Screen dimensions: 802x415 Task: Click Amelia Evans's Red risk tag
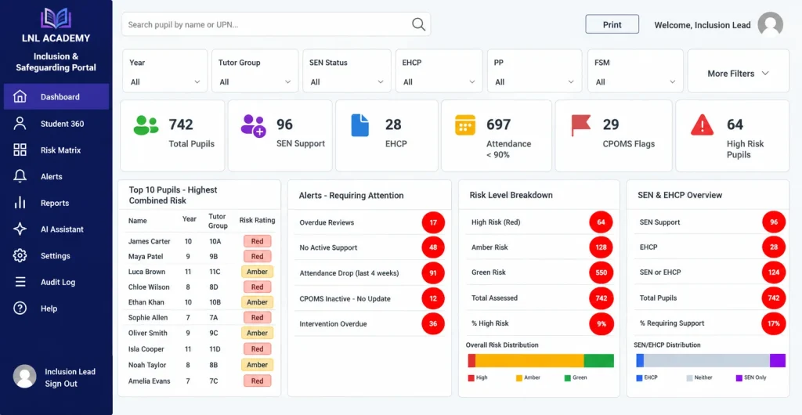pos(257,381)
